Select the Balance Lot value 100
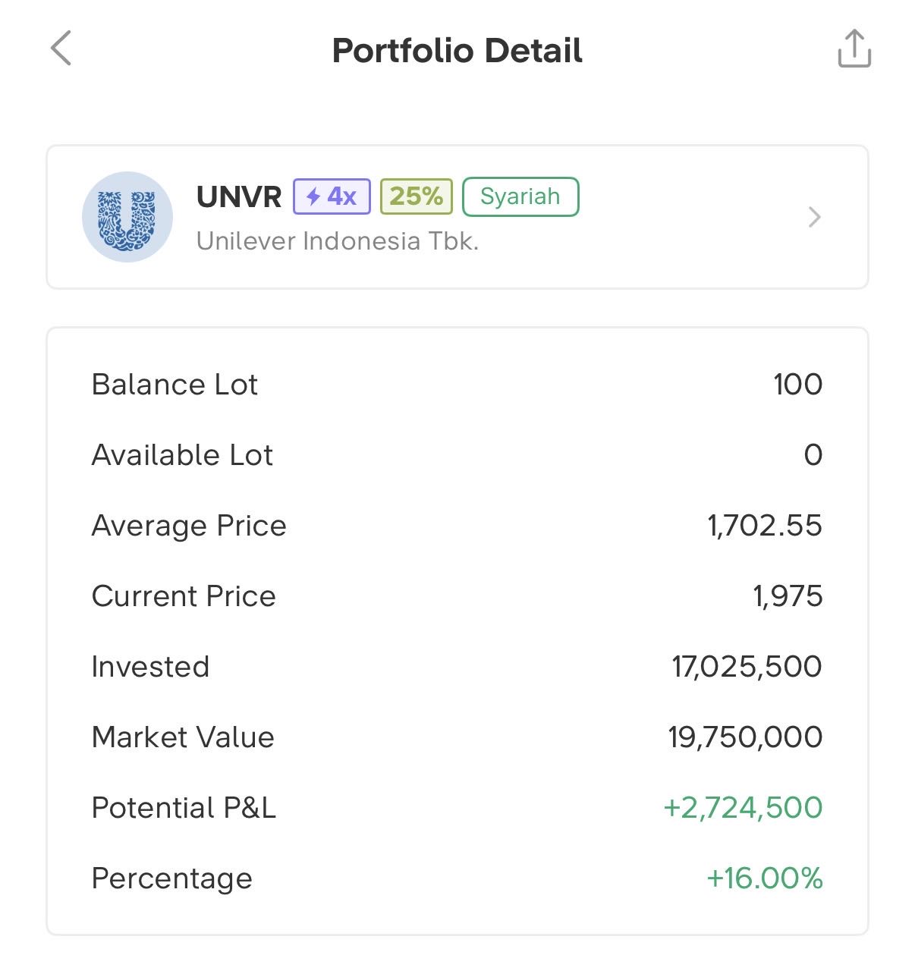Viewport: 915px width, 971px height. pyautogui.click(x=797, y=385)
